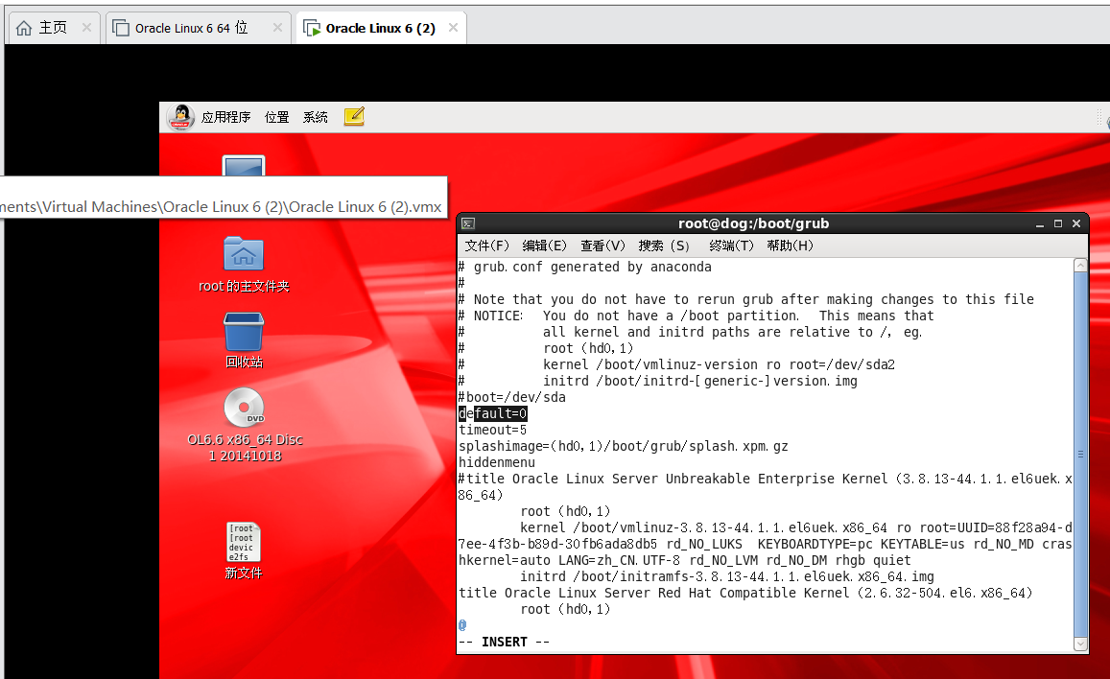
Task: Click the splashimage=(hd0,1) line
Action: tap(623, 446)
